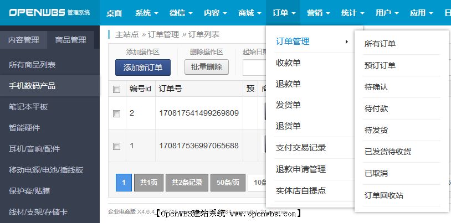Screen dimensions: 451x223
Task: Open 手机数码产品 in the sidebar
Action: click(x=32, y=86)
